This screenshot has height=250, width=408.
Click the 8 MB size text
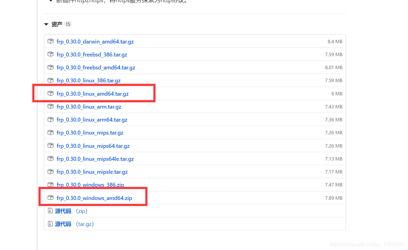point(337,94)
